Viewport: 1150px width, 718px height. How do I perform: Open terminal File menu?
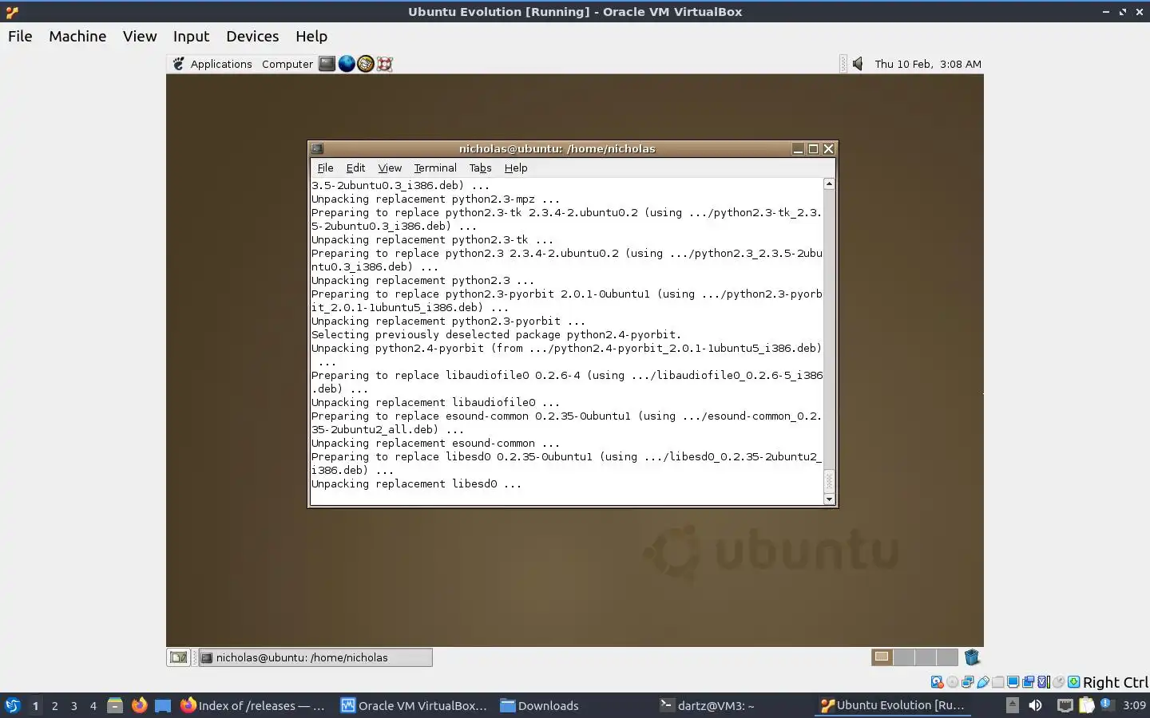click(x=325, y=168)
